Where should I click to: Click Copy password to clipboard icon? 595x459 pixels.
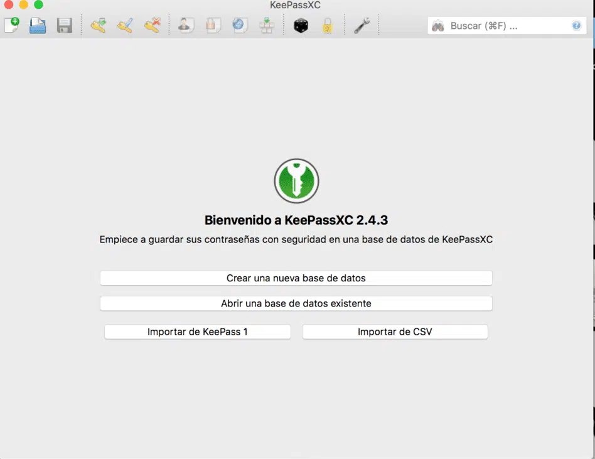coord(213,26)
